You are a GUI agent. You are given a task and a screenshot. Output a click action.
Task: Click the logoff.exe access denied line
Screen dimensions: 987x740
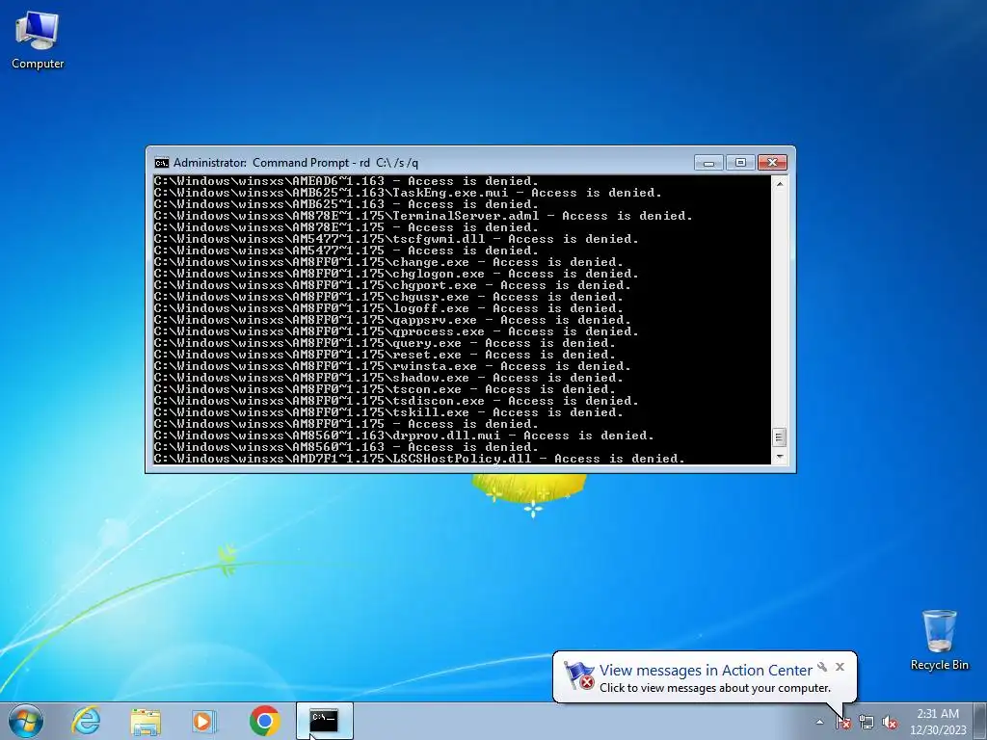click(388, 308)
